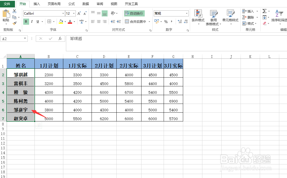Click the Clear eraser icon
The height and width of the screenshot is (178, 287).
[265, 23]
